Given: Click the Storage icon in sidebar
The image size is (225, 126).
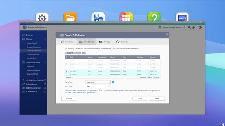Looking at the screenshot, I should [x=24, y=39].
